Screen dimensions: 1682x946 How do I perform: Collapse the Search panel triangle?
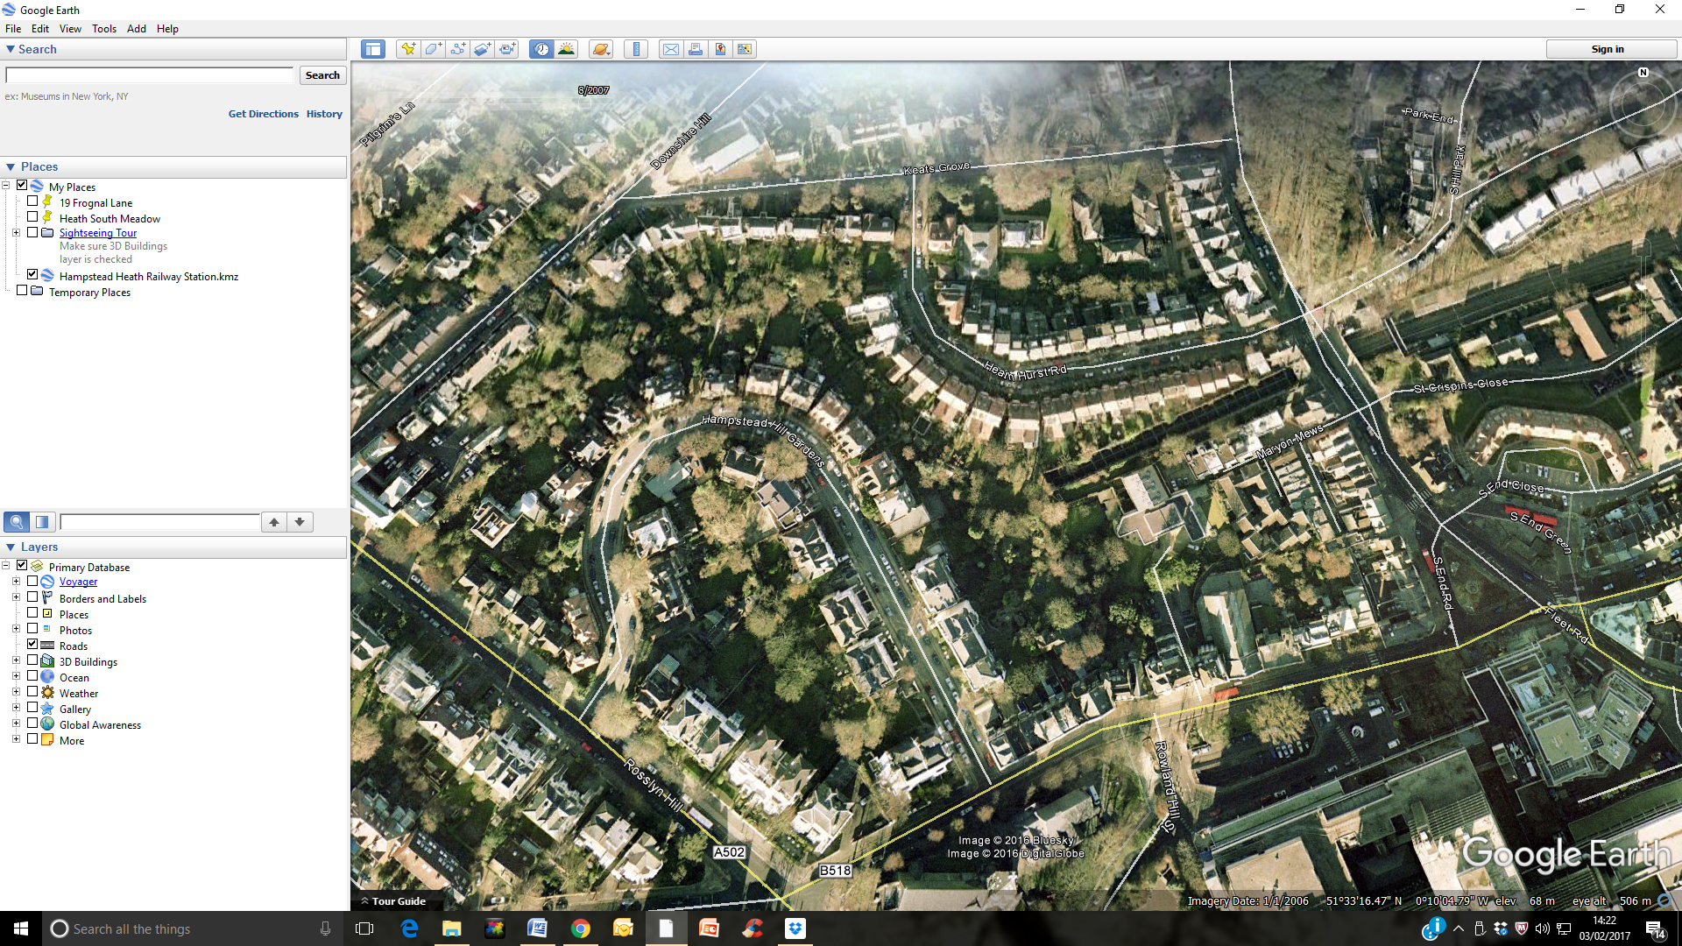(x=11, y=49)
